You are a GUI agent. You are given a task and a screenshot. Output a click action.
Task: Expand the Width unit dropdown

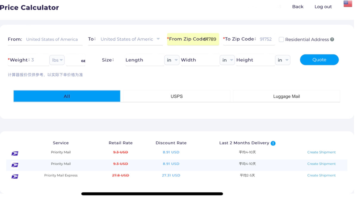pyautogui.click(x=227, y=60)
